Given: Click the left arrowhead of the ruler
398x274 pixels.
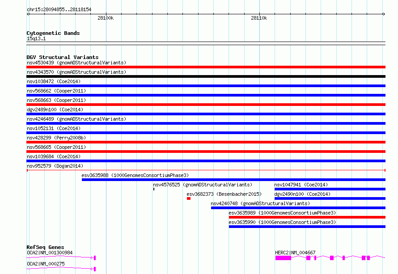Looking at the screenshot, I should 28,14.
